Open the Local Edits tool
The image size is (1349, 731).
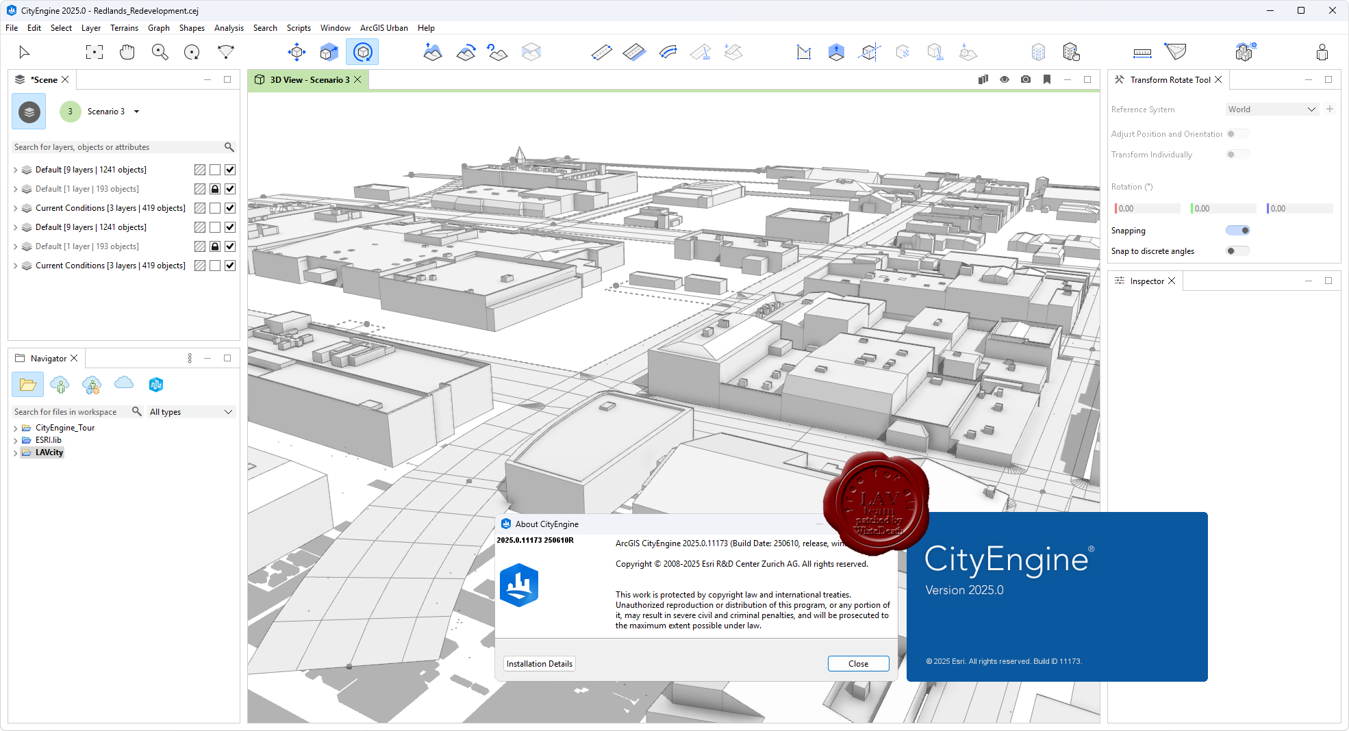coord(1071,52)
